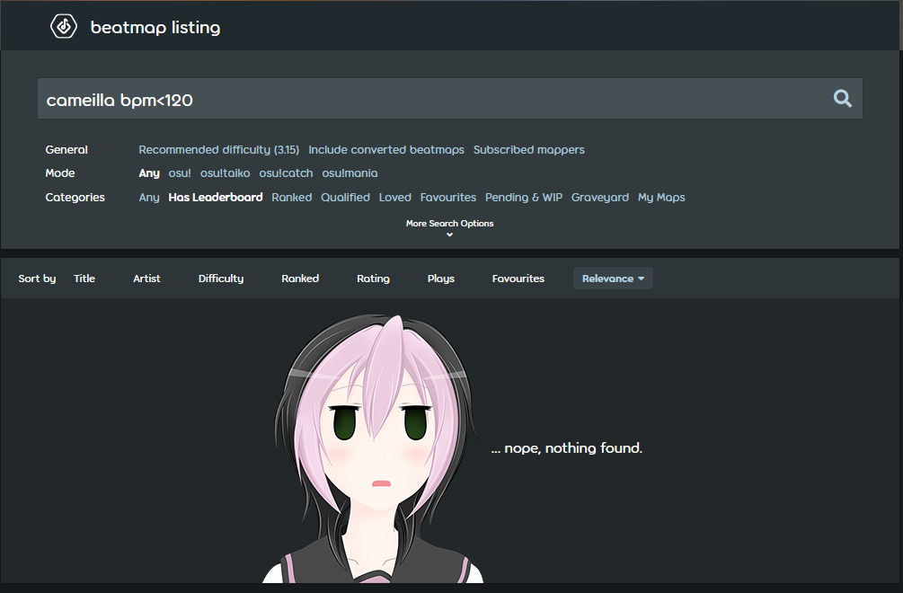The width and height of the screenshot is (903, 593).
Task: Select Loved category filter
Action: tap(395, 198)
